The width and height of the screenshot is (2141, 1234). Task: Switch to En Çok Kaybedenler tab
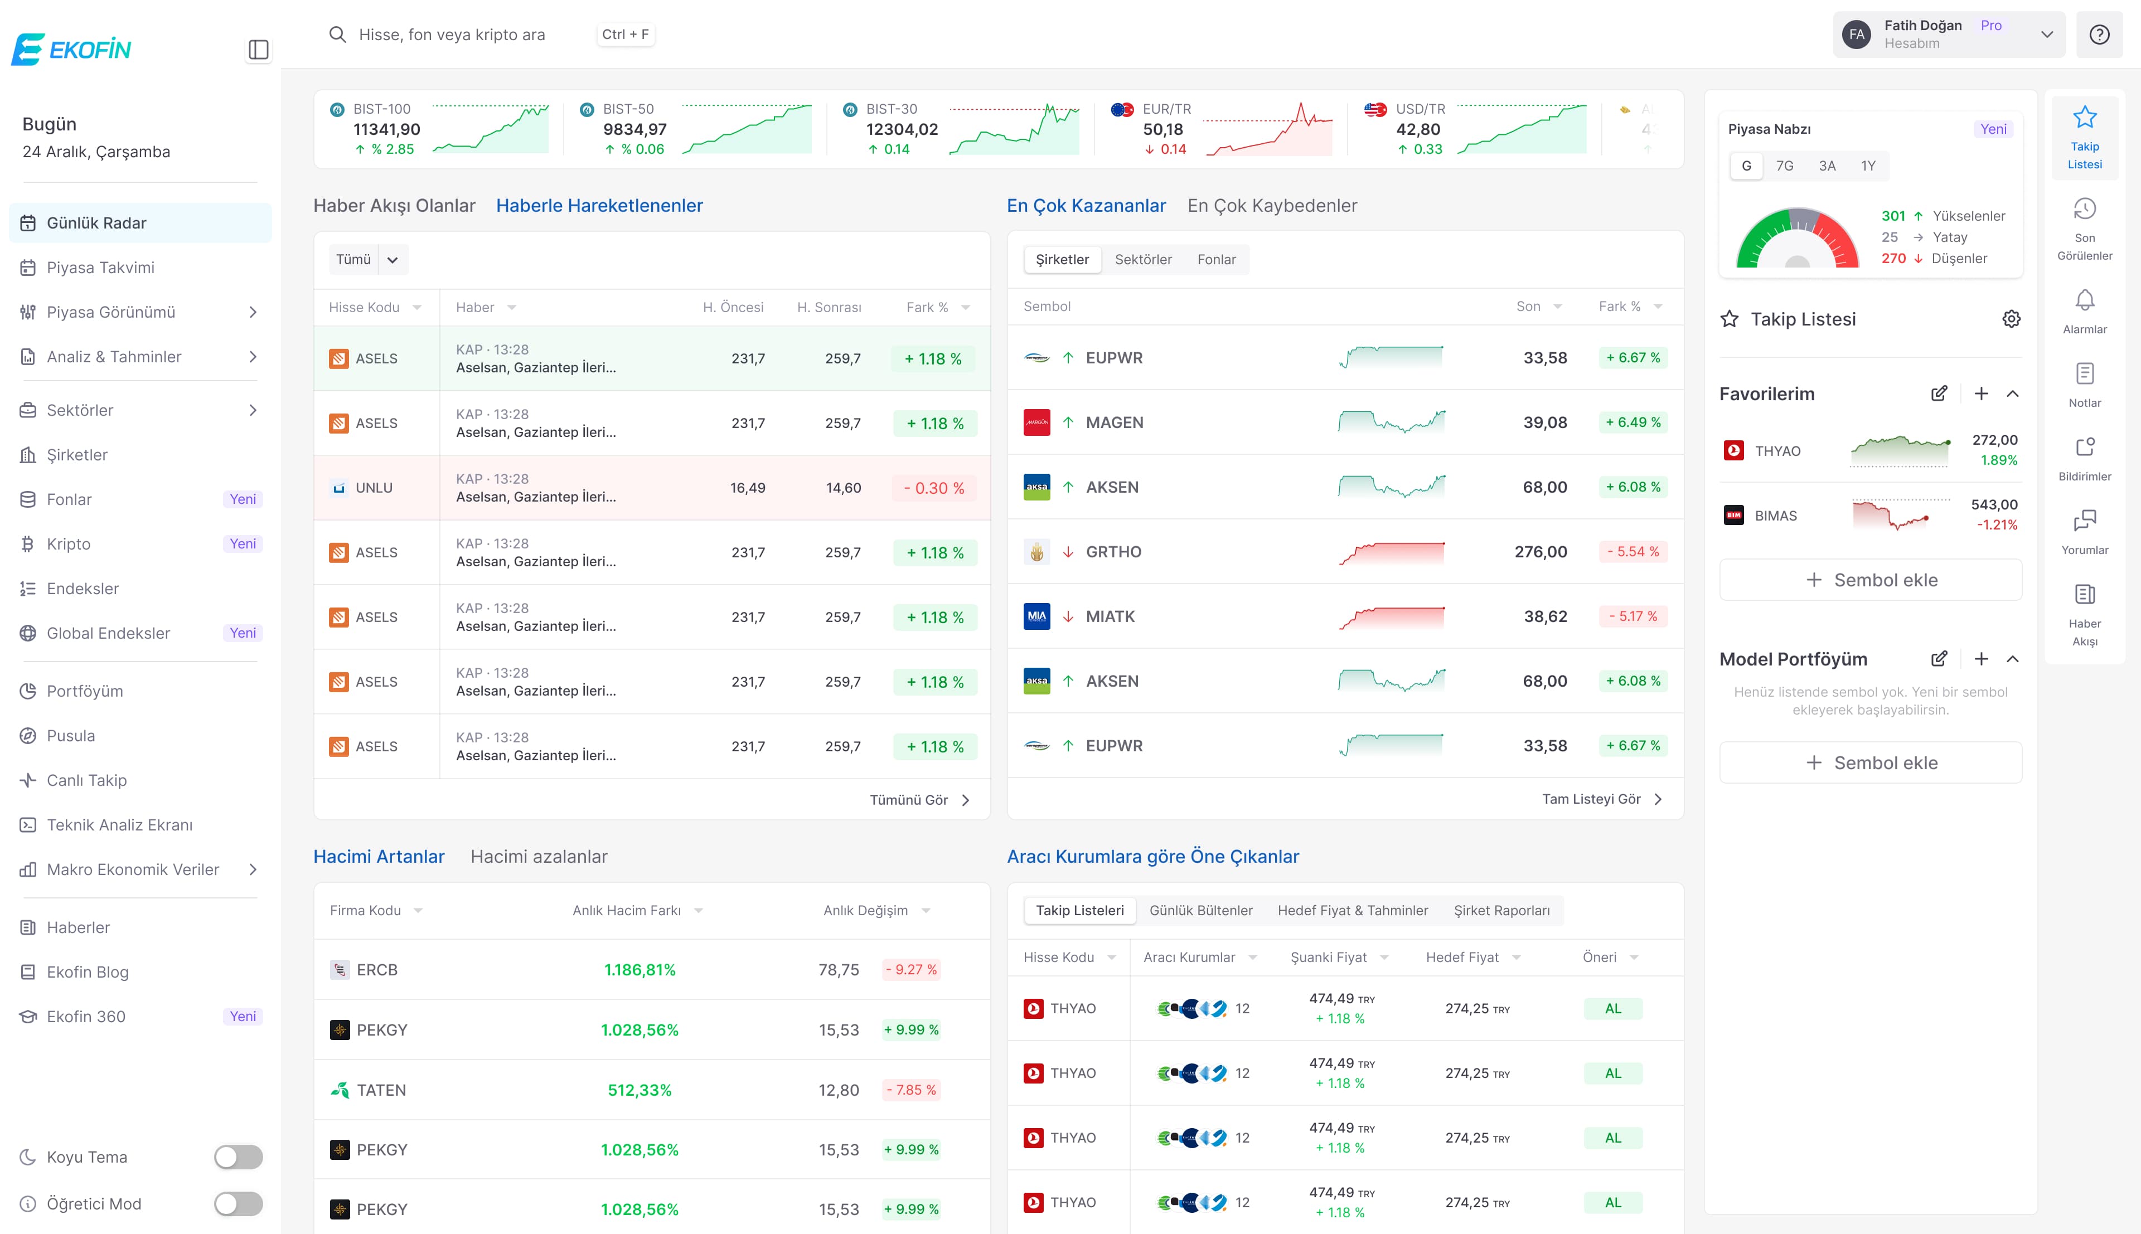tap(1271, 206)
